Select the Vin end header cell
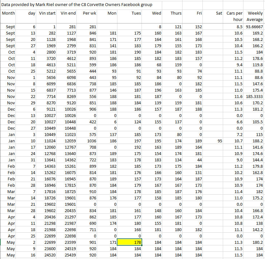 tap(68, 13)
